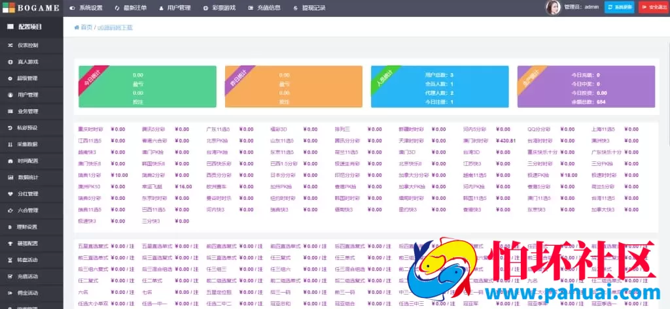Open 最新注单 in the top navigation
Screen dimensions: 670x309
131,8
